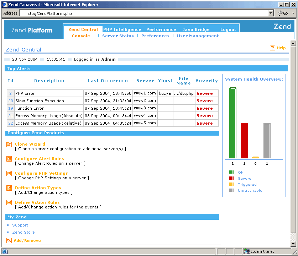
Task: Open the Support link under My Zend
Action: pyautogui.click(x=20, y=225)
